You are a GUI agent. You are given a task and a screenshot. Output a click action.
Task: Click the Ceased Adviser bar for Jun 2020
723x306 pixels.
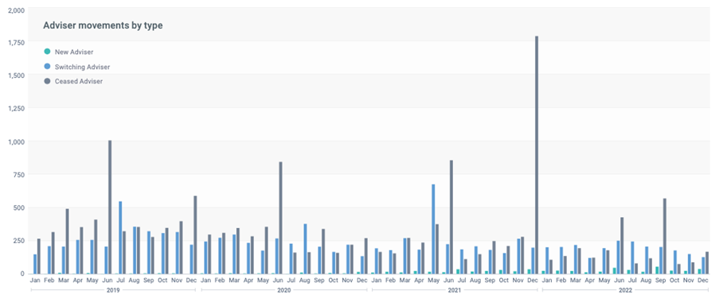(x=280, y=218)
